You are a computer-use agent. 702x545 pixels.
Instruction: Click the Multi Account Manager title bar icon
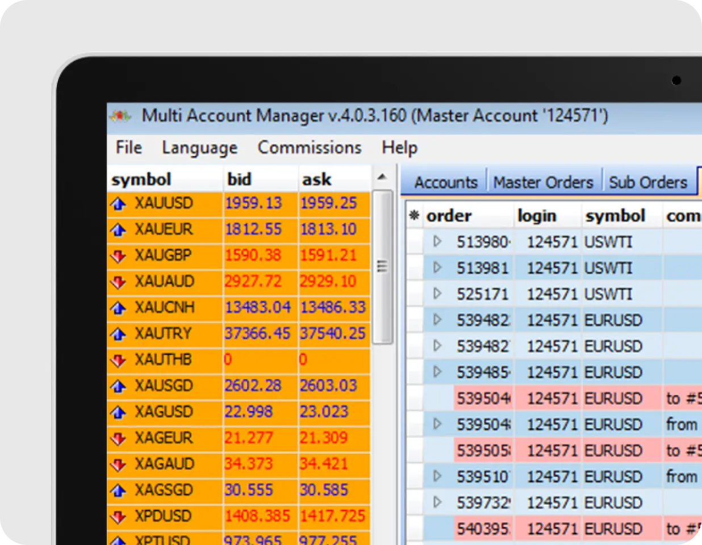click(120, 116)
